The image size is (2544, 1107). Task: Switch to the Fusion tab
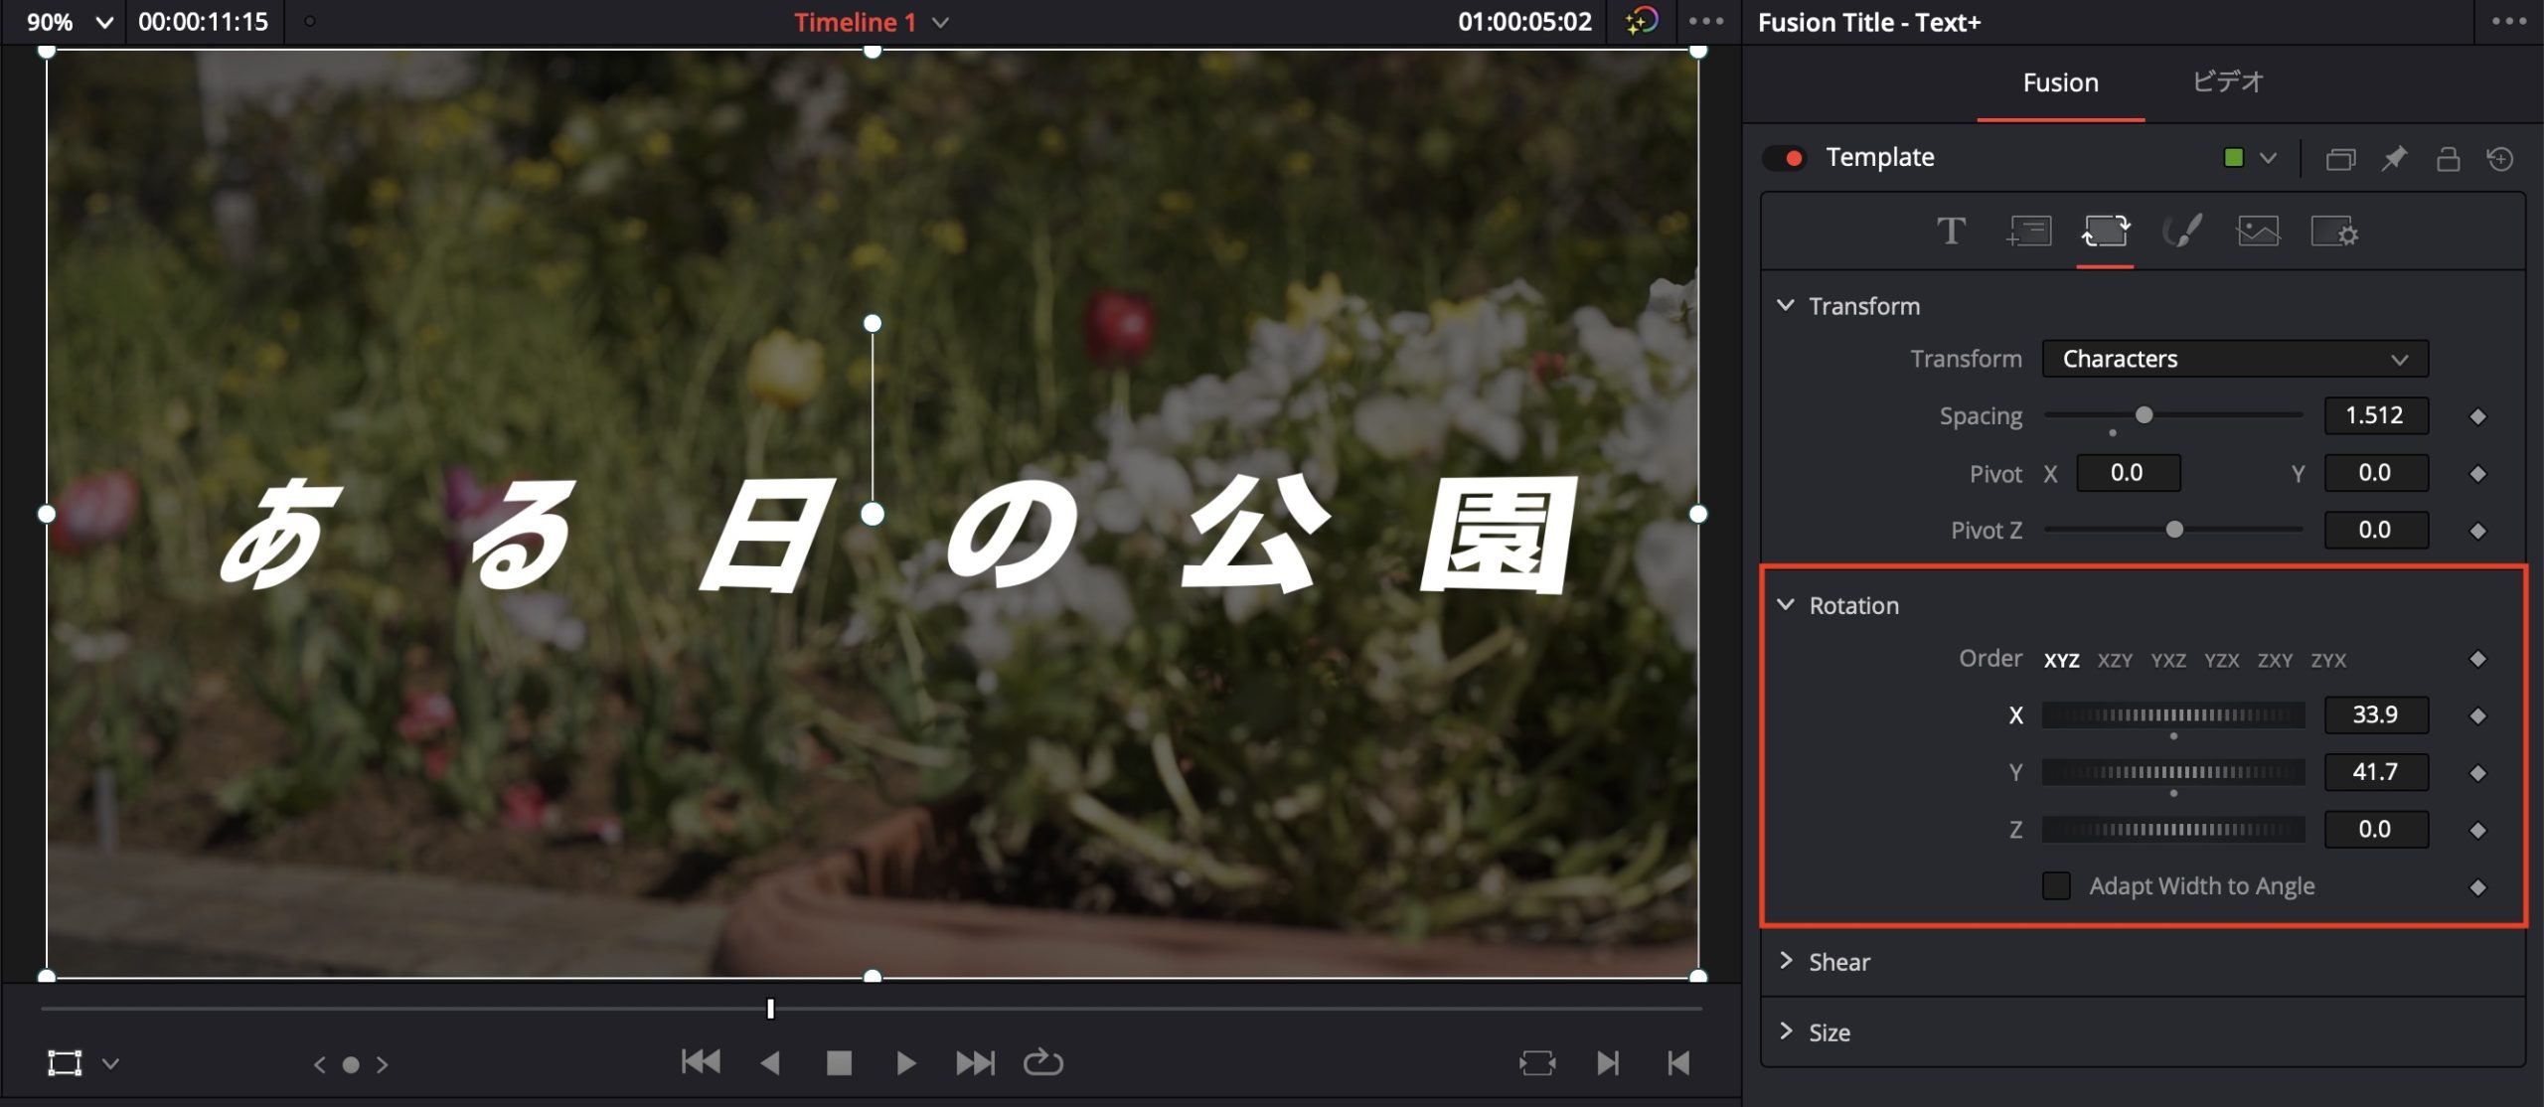2060,82
